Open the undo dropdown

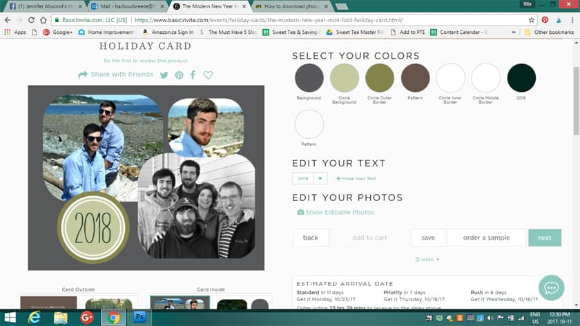427,260
